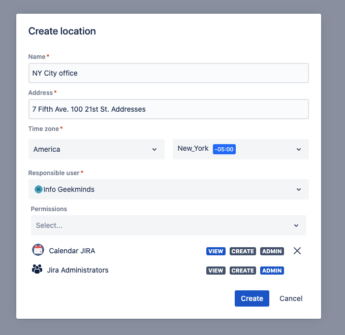Toggle ADMIN permission for Jira Administrators

point(272,271)
